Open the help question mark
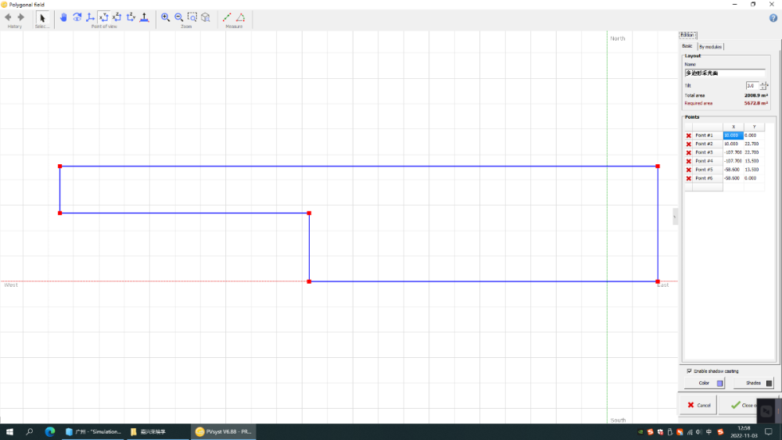782x440 pixels. (773, 18)
